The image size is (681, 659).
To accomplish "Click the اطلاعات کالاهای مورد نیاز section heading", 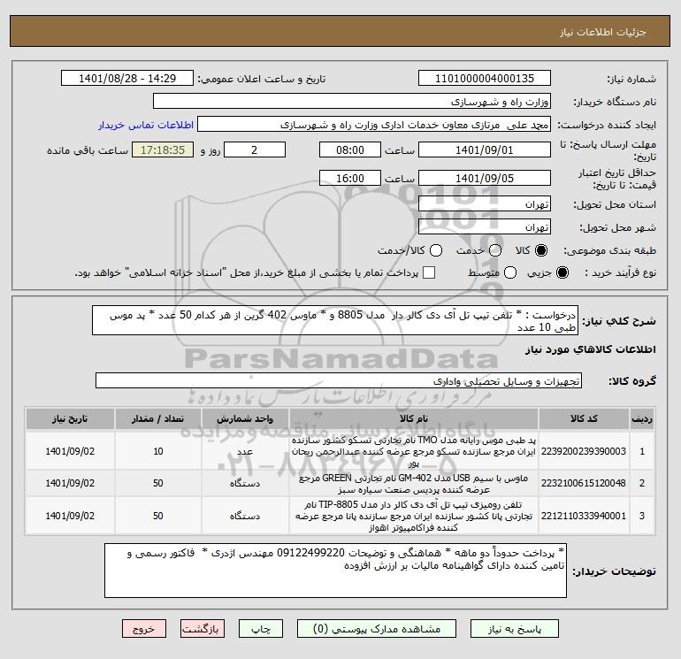I will (591, 349).
